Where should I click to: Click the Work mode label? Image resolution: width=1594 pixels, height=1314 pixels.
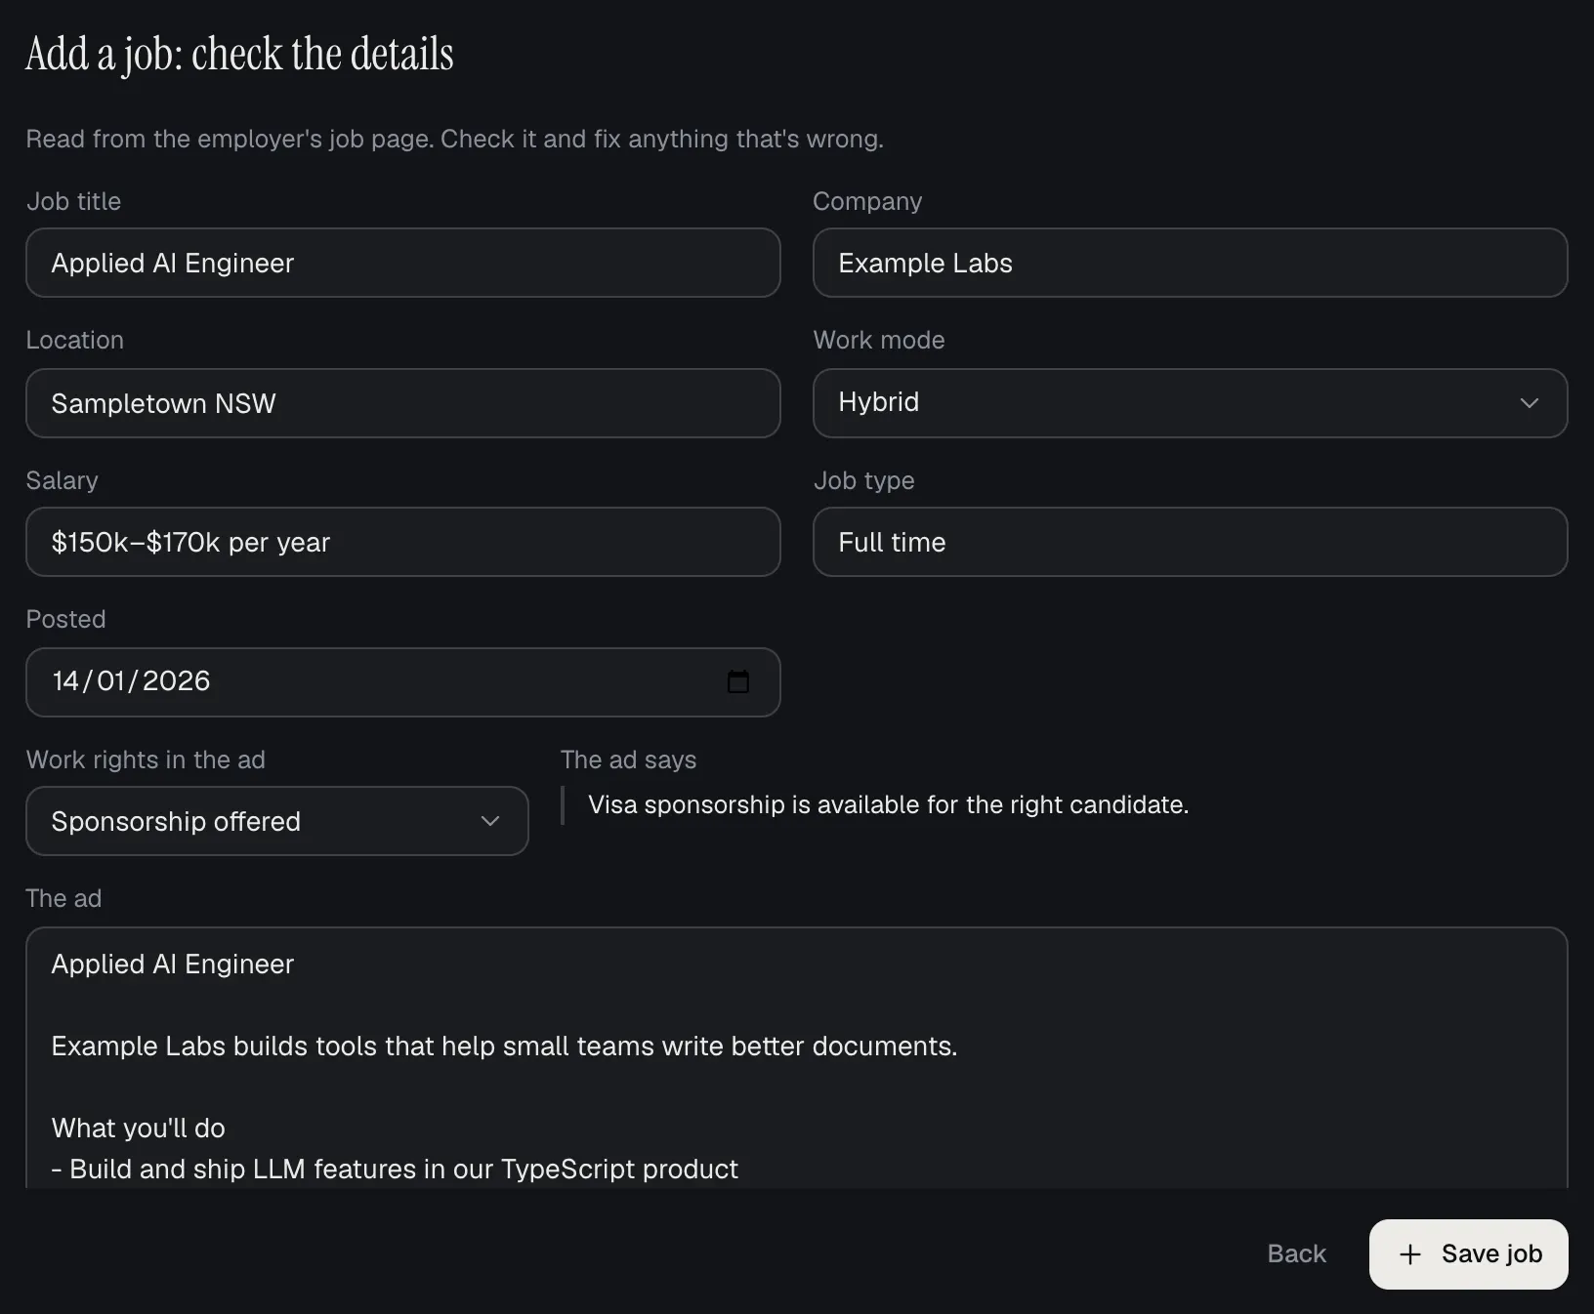(879, 340)
